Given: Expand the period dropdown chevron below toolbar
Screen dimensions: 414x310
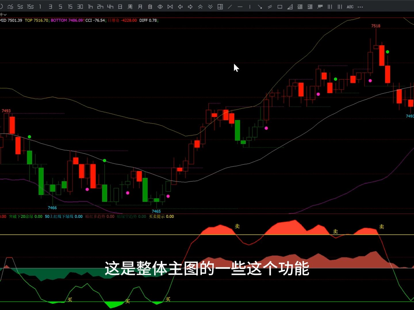Looking at the screenshot, I should (x=5, y=14).
